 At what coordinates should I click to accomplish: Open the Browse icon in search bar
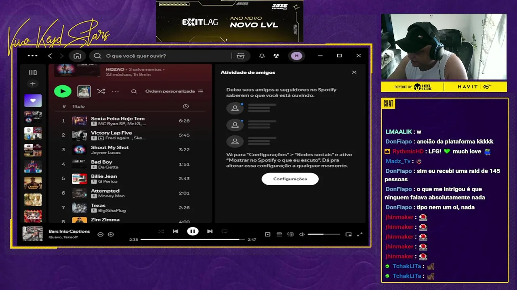click(x=241, y=56)
